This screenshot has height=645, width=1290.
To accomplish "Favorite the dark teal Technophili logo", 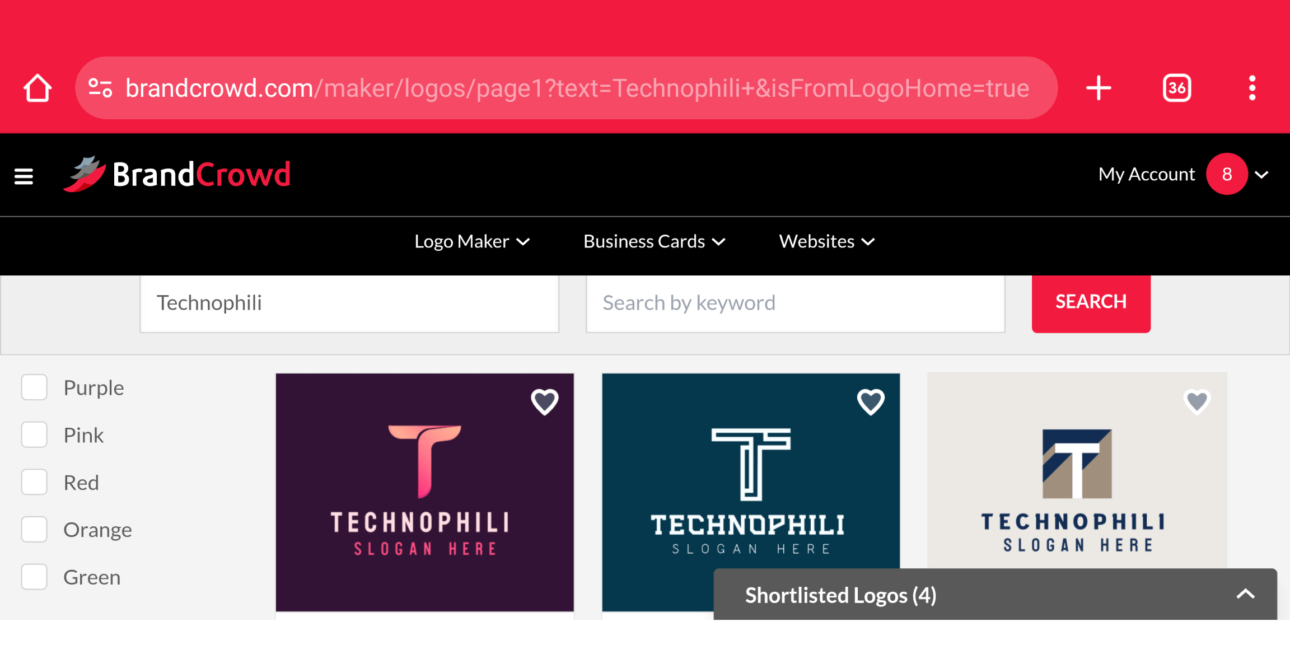I will [x=871, y=401].
